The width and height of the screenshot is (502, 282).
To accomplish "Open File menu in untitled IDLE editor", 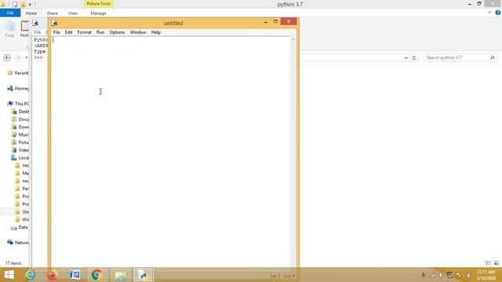I will pyautogui.click(x=56, y=32).
